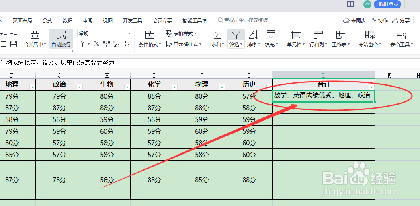Open filter dropdown on 合计 header
420x206 pixels.
(371, 87)
